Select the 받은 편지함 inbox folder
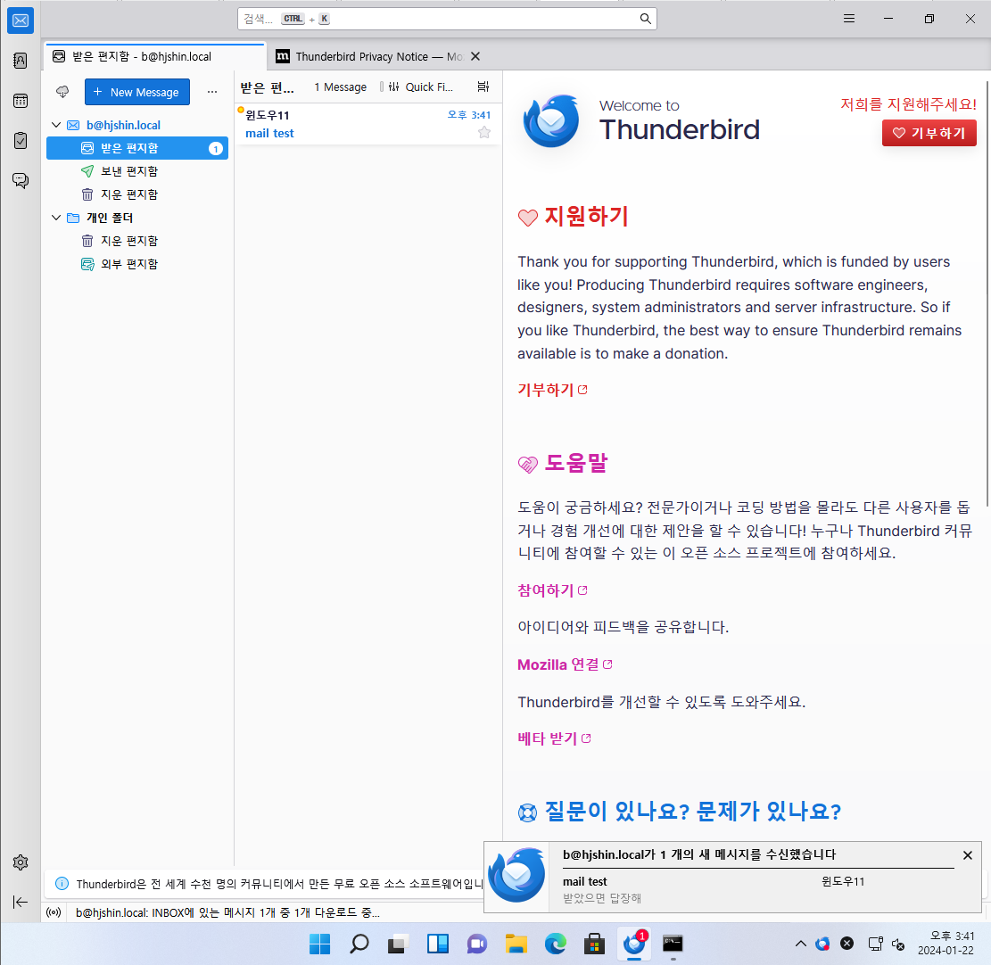991x965 pixels. coord(137,148)
